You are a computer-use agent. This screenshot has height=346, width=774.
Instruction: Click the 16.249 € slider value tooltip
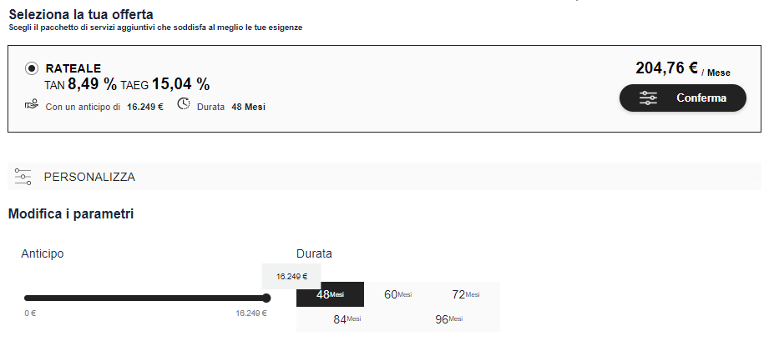tap(291, 277)
